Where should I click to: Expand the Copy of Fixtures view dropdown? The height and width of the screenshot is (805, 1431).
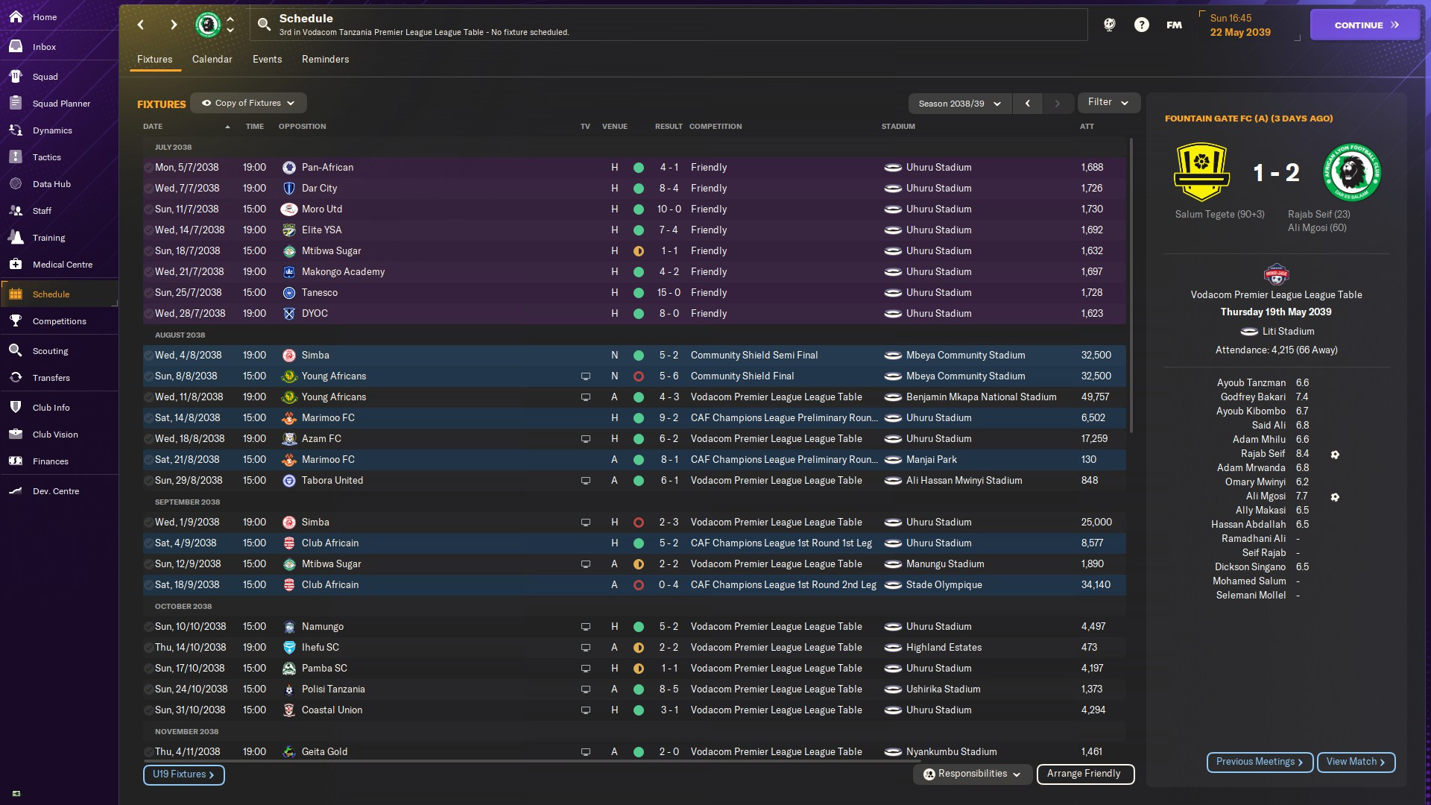[x=248, y=103]
